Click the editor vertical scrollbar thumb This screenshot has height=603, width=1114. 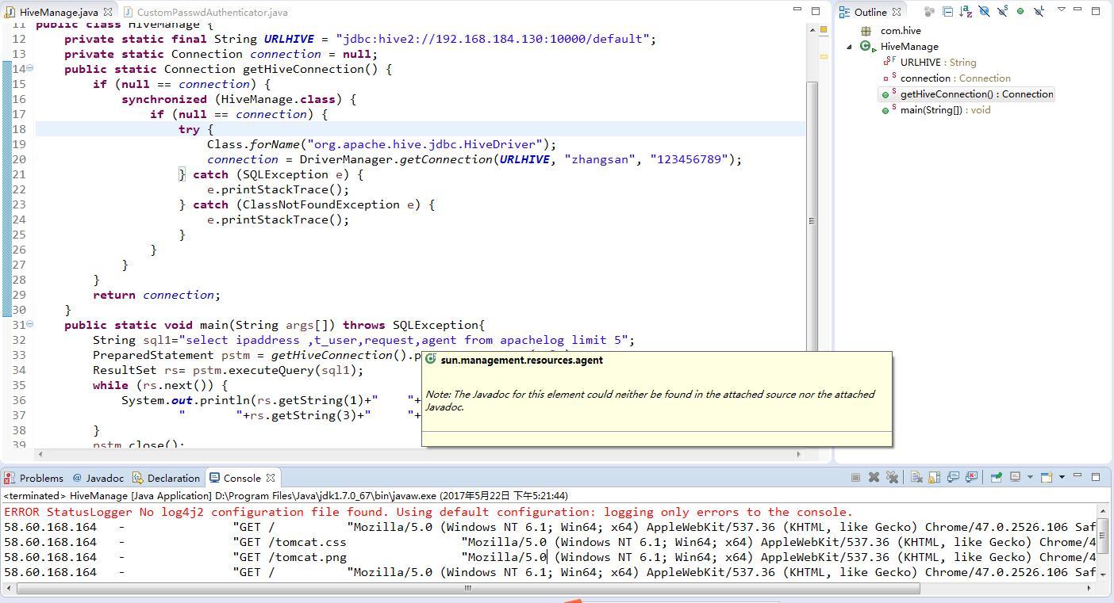coord(812,221)
